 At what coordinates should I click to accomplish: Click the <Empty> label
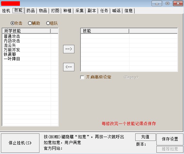(x=131, y=77)
